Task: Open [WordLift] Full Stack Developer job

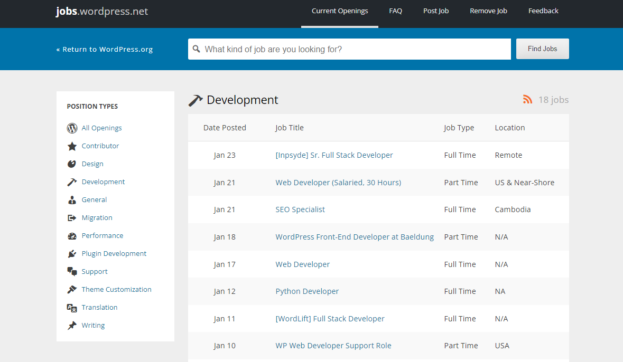Action: tap(330, 319)
